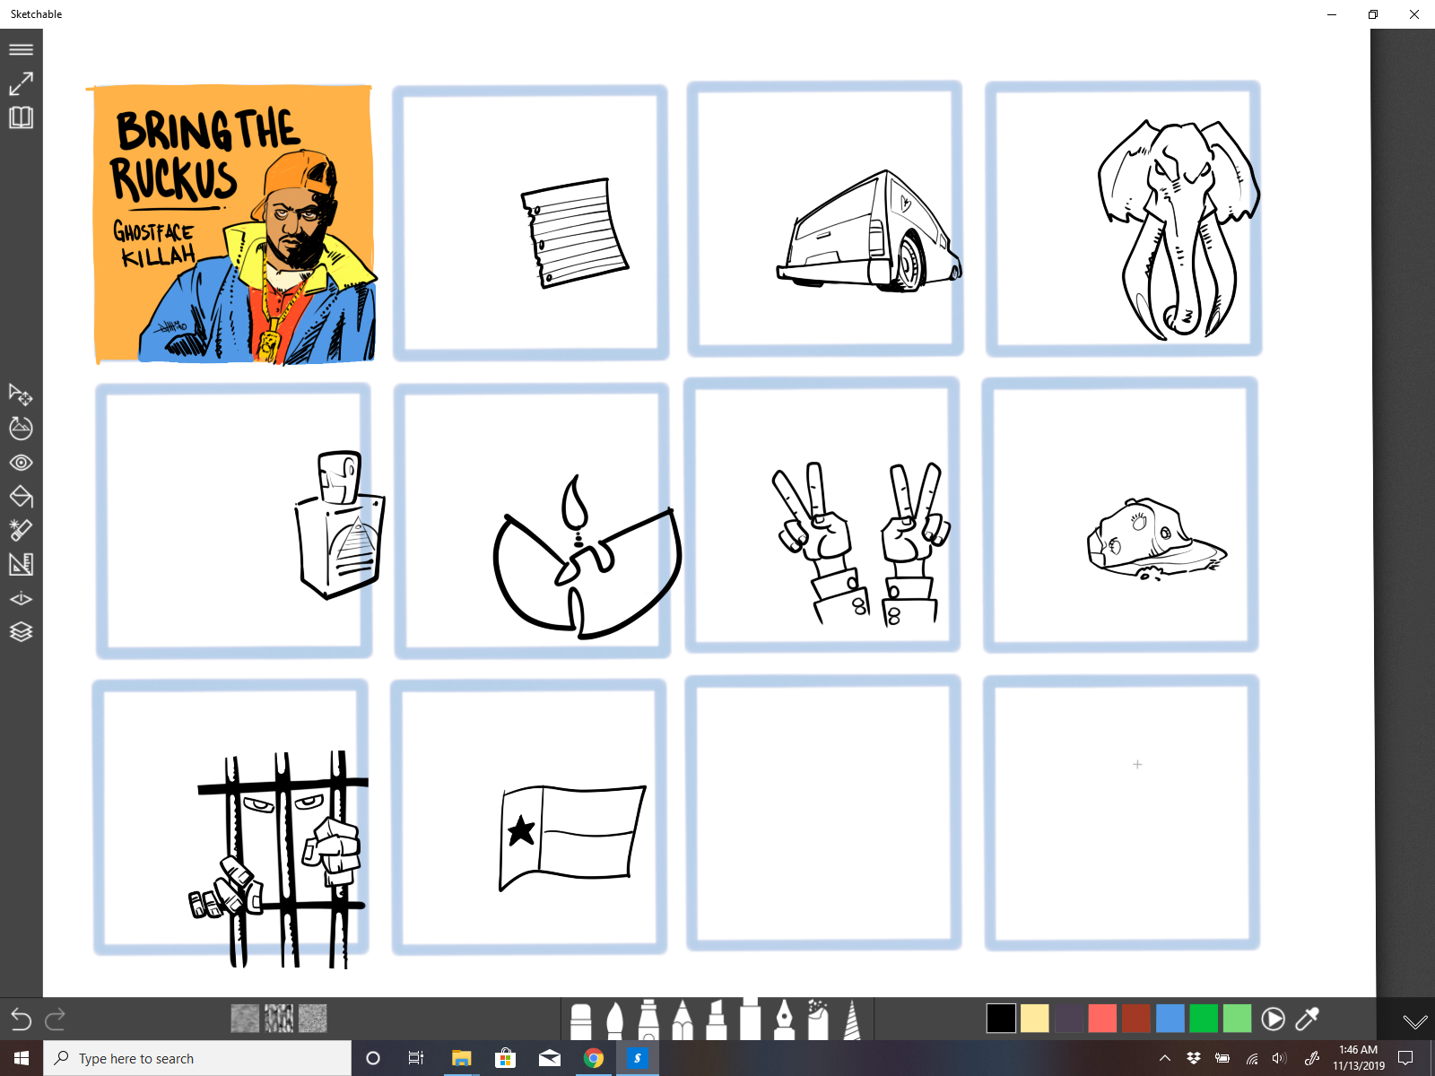This screenshot has width=1435, height=1076.
Task: Select the cone blending stump tool
Action: tap(852, 1020)
